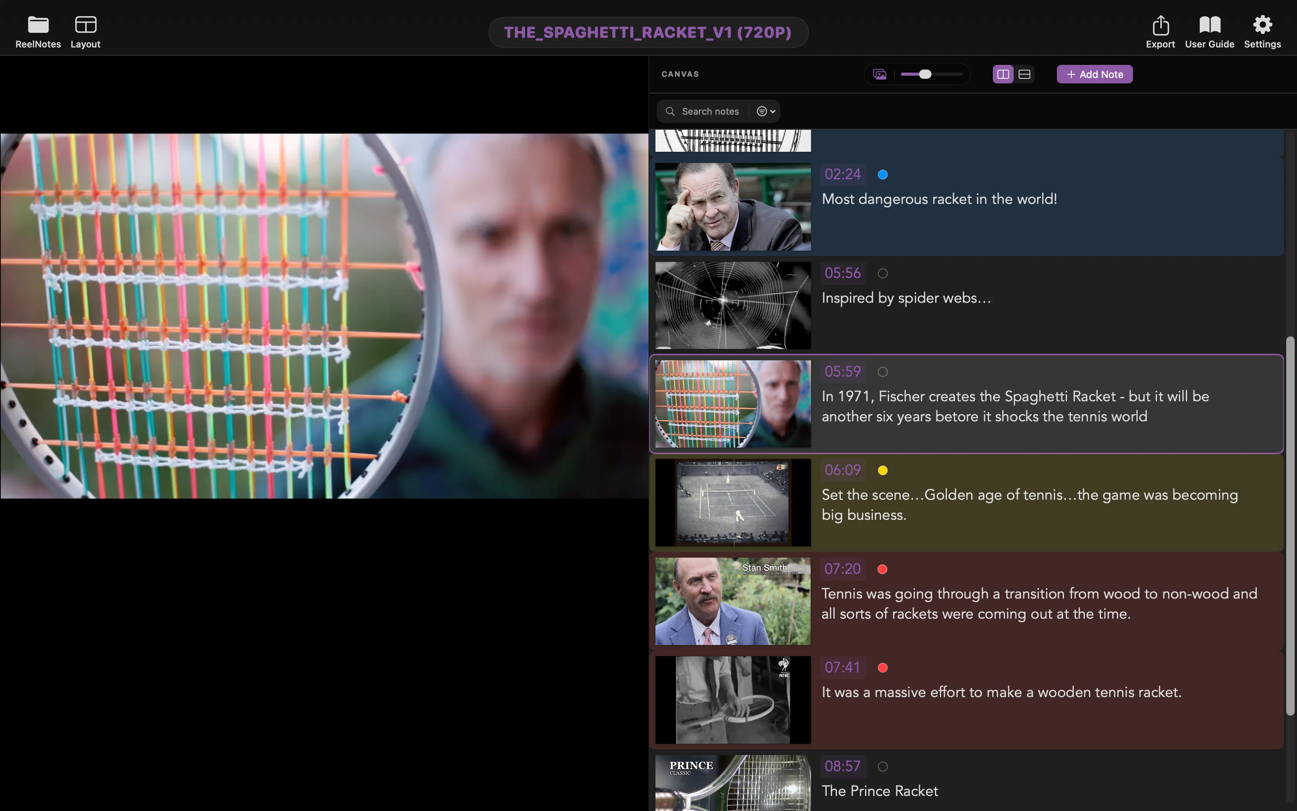Jump to timecode 08:57
Image resolution: width=1297 pixels, height=811 pixels.
tap(843, 767)
